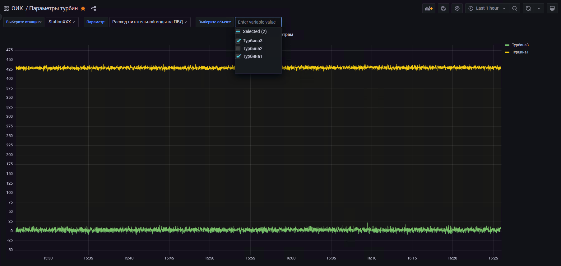Open dashboard settings gear

(x=457, y=8)
